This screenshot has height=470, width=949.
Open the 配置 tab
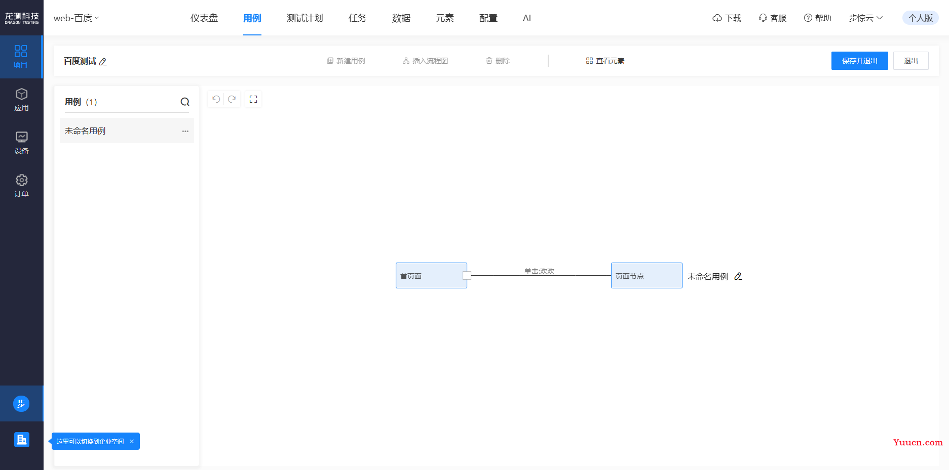point(488,18)
